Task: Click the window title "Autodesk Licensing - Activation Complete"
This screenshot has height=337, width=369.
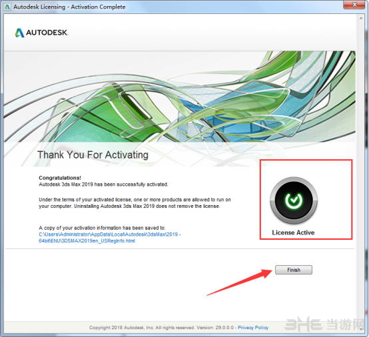Action: click(69, 7)
